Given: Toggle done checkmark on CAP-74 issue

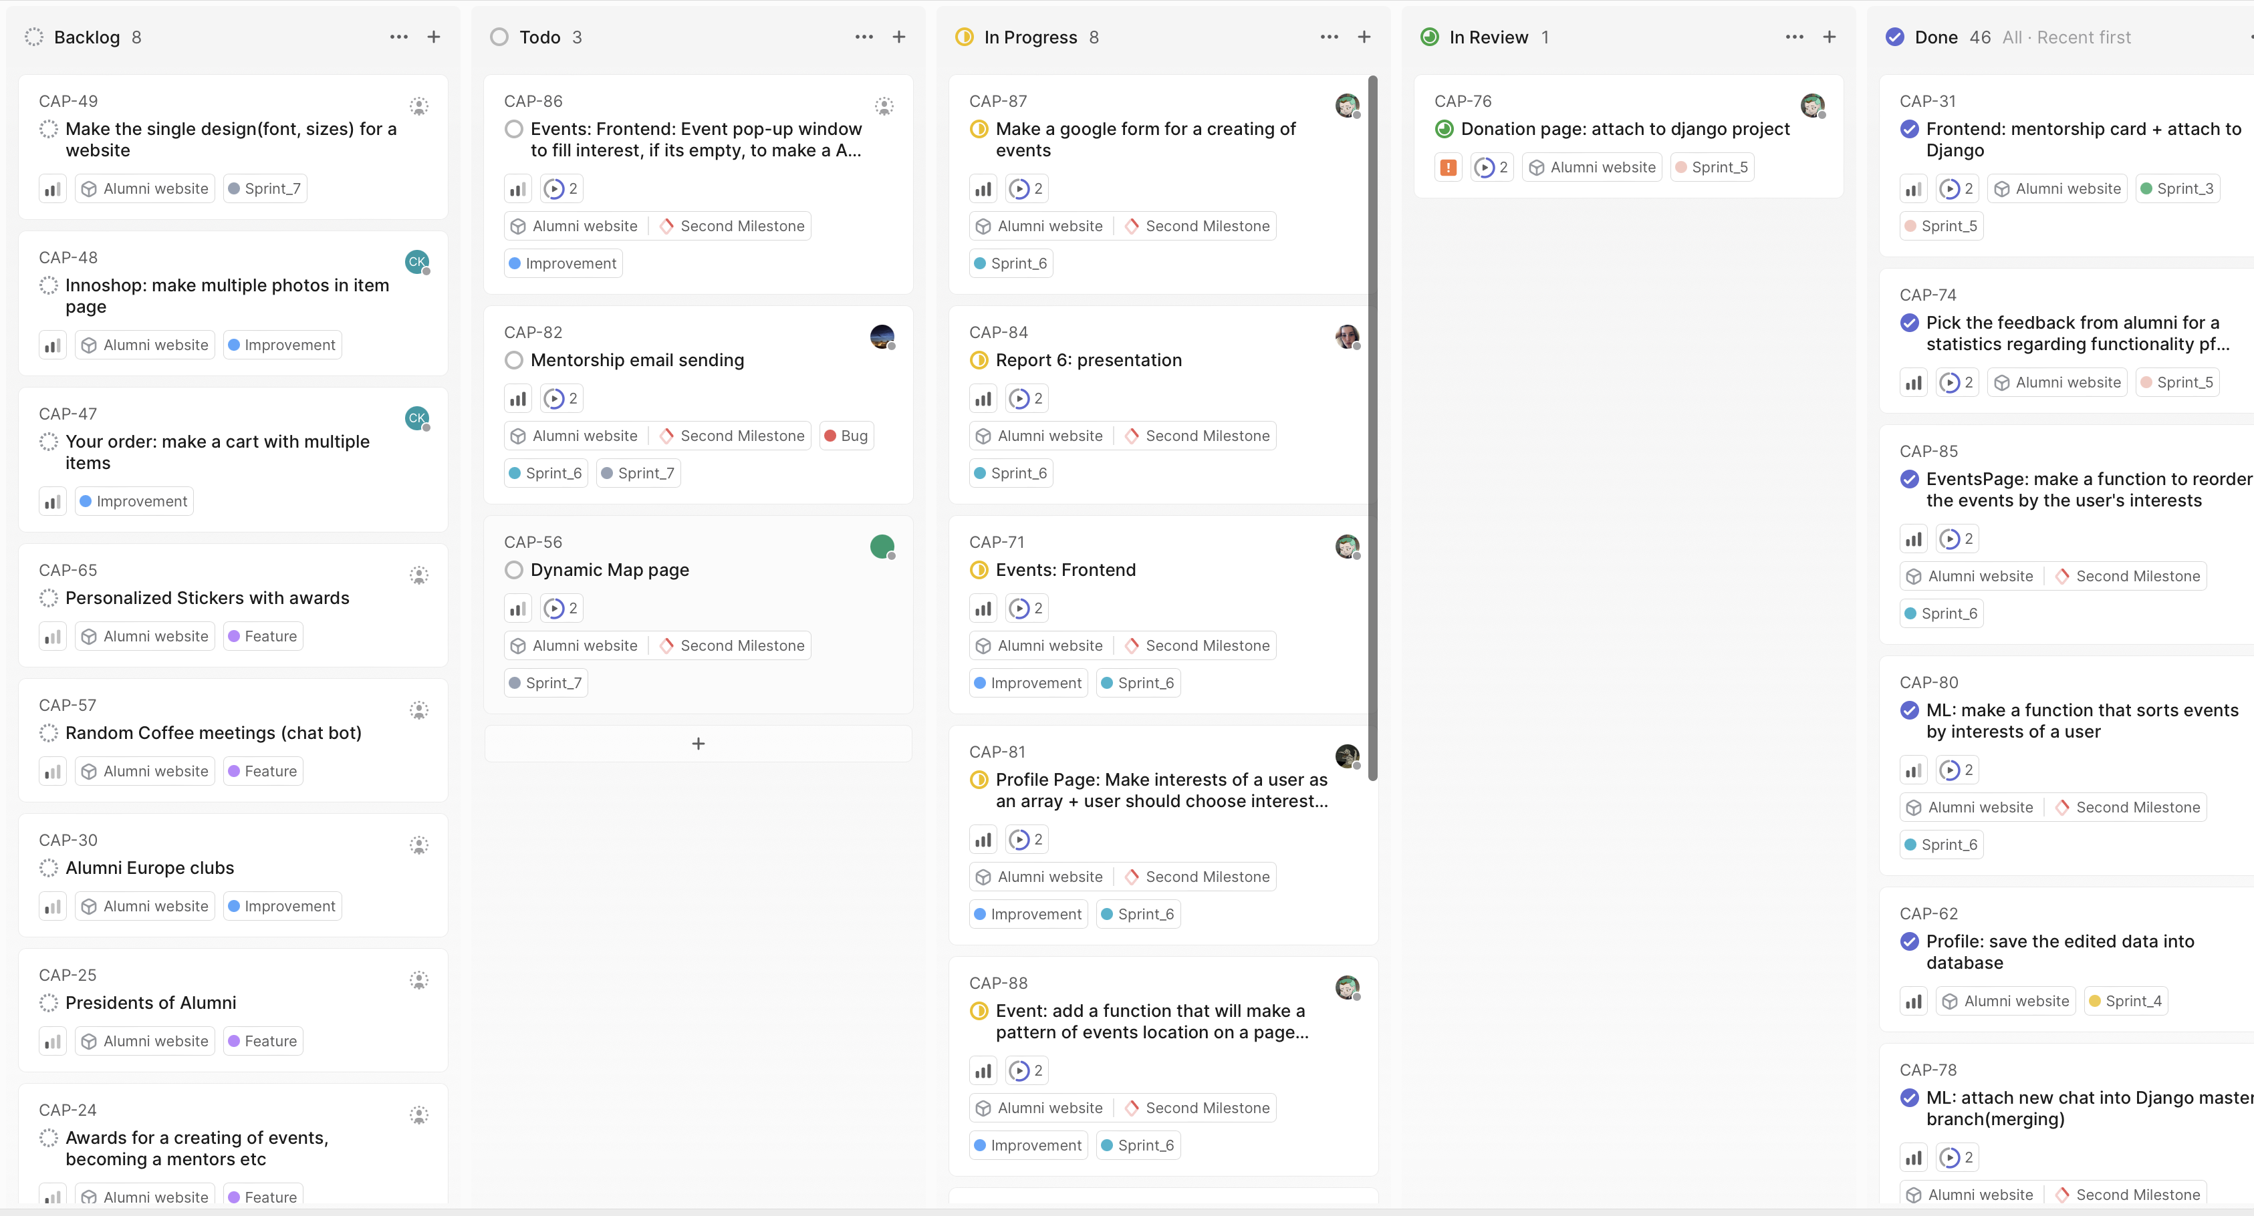Looking at the screenshot, I should point(1909,323).
